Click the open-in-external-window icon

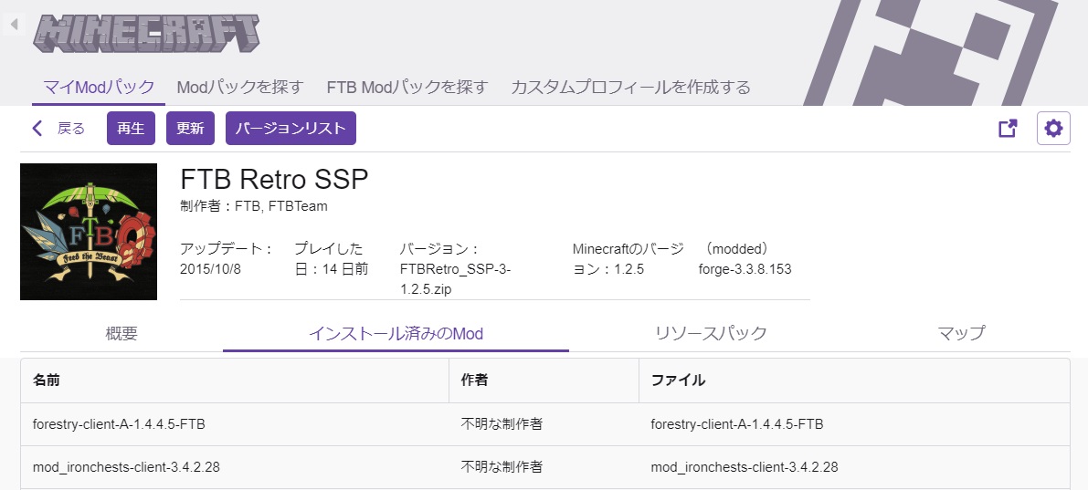click(1008, 129)
